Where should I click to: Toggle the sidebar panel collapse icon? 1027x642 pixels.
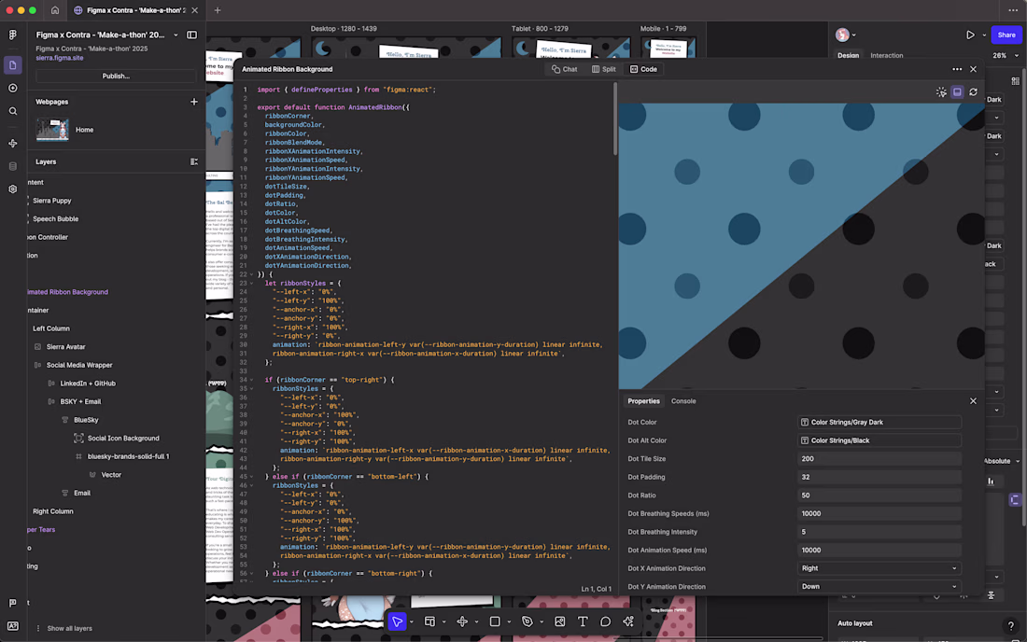point(192,35)
